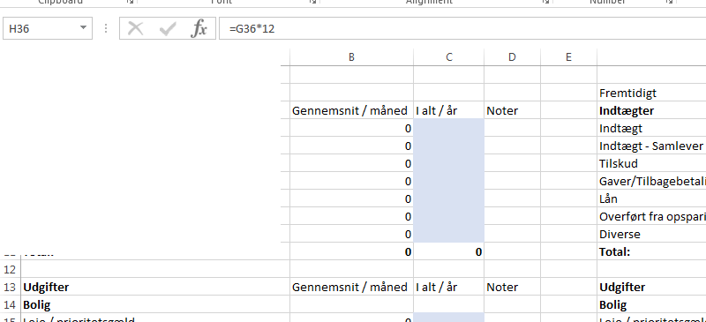706x322 pixels.
Task: Select the Fremtidigt cell
Action: 651,93
